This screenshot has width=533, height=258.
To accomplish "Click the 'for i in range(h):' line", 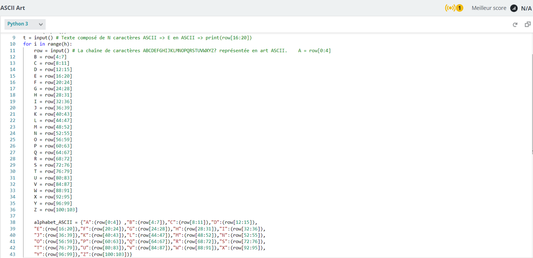I will pos(48,44).
